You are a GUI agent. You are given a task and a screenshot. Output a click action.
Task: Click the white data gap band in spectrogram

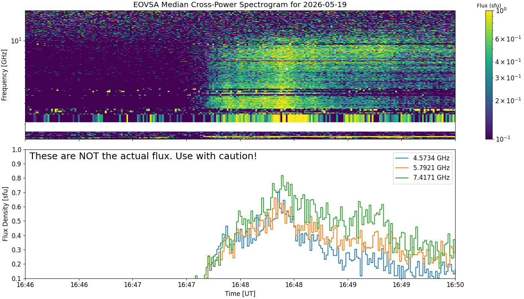point(240,127)
